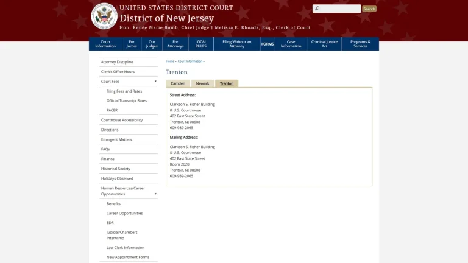Open Career Opportunities sidebar sub-link
Viewport: 468px width, 263px height.
point(124,213)
